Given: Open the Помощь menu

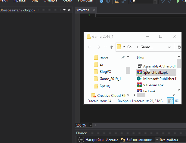Looking at the screenshot, I should pos(85,1).
